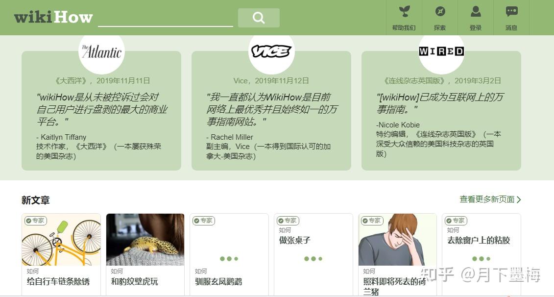Click the man holding head thumbnail
This screenshot has width=554, height=297.
click(397, 240)
